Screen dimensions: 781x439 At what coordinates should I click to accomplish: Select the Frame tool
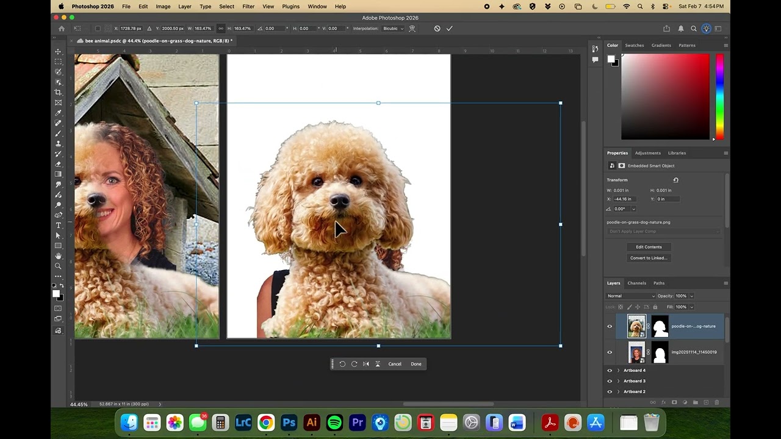[x=59, y=102]
